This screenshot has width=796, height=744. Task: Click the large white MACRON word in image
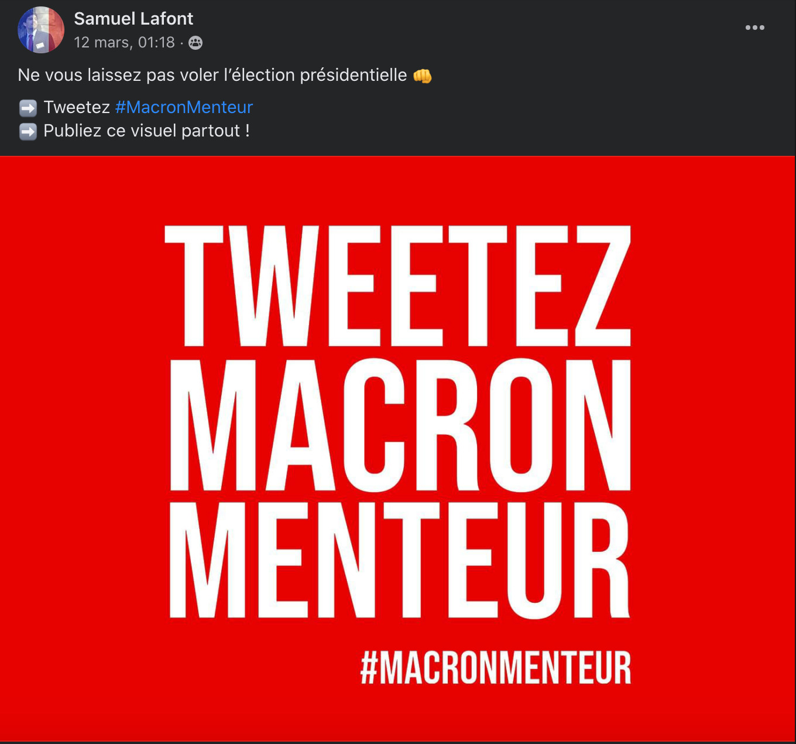[400, 425]
